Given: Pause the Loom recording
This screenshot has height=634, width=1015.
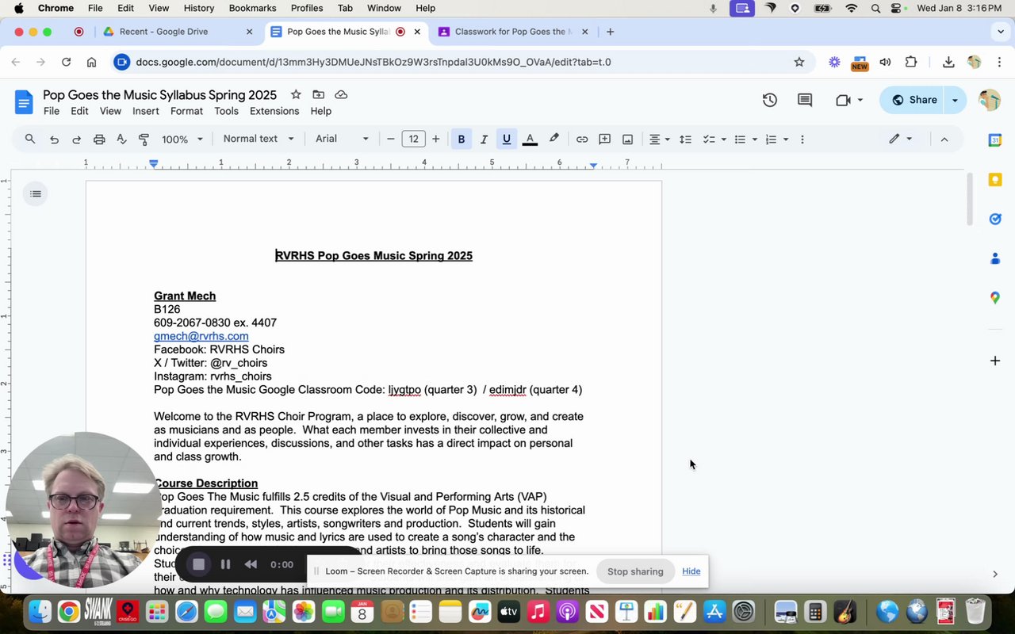Looking at the screenshot, I should (225, 564).
